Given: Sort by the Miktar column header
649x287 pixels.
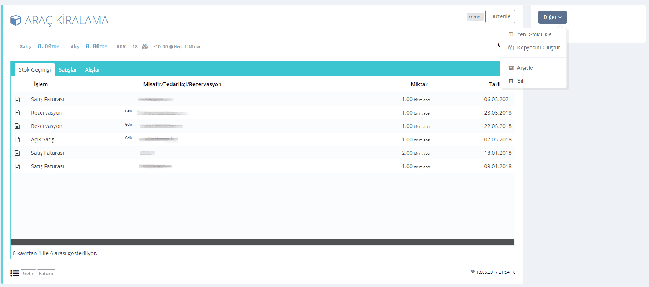Looking at the screenshot, I should pyautogui.click(x=392, y=84).
